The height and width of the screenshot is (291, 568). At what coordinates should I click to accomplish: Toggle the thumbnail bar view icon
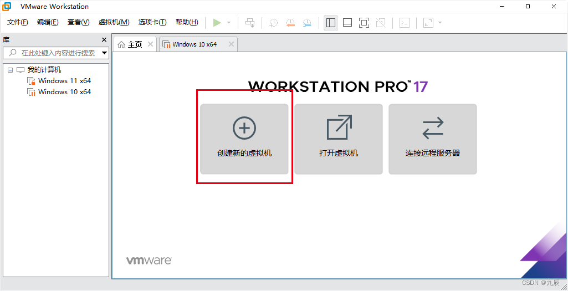[x=347, y=23]
